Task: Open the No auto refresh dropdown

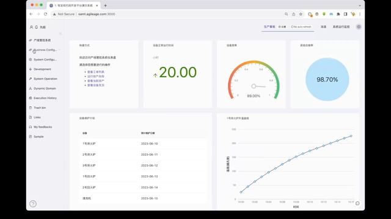Action: click(301, 27)
